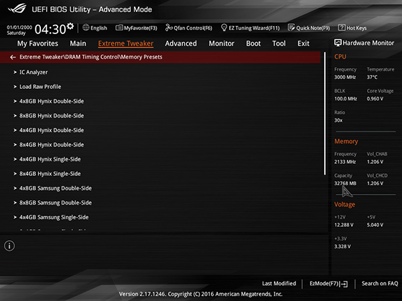This screenshot has width=402, height=301.
Task: Click Vol_CHAB value 1.206 V
Action: click(375, 162)
